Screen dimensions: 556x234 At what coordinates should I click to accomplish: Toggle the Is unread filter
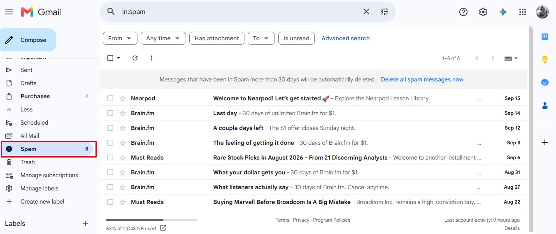(296, 38)
